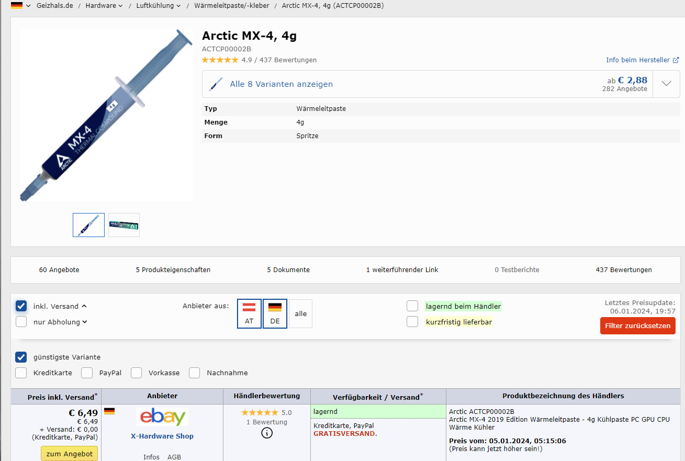Open Info beim Hersteller link
685x461 pixels.
tap(637, 60)
